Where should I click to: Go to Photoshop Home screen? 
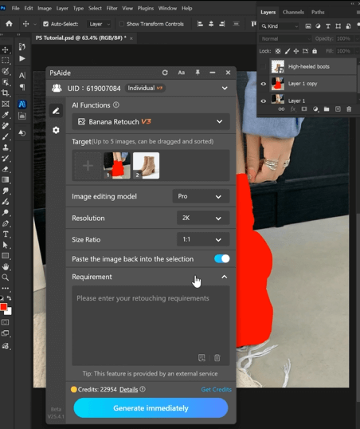click(9, 24)
